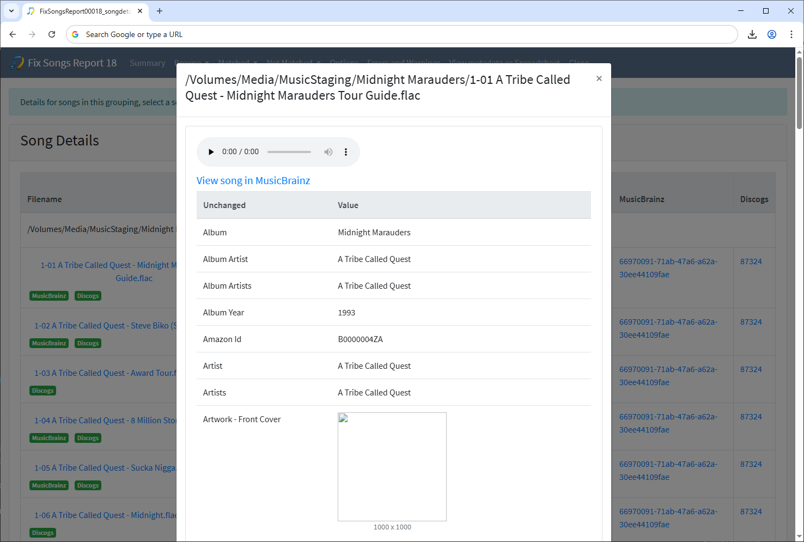
Task: Click the Fix Songs Report 18 logo
Action: tap(64, 63)
